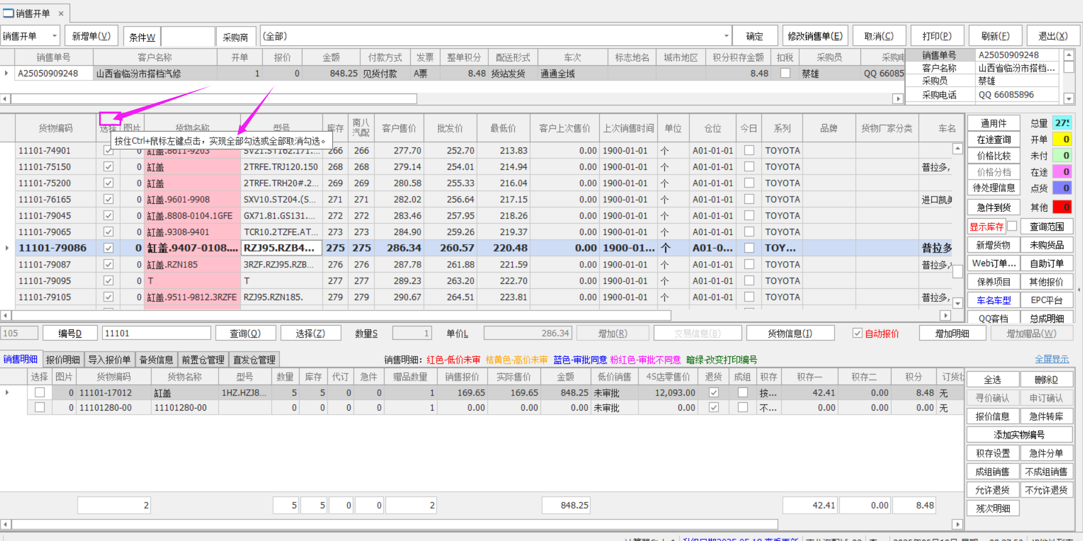Expand the (全部) supplier combo box

tap(726, 36)
